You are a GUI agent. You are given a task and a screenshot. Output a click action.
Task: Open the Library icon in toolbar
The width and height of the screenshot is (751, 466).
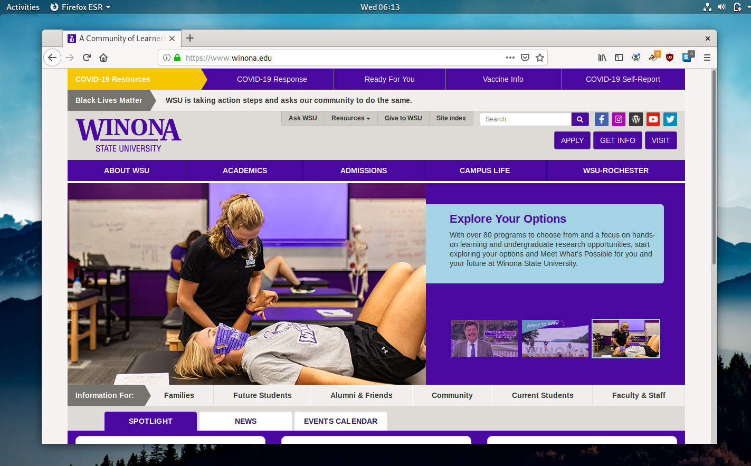click(x=602, y=58)
